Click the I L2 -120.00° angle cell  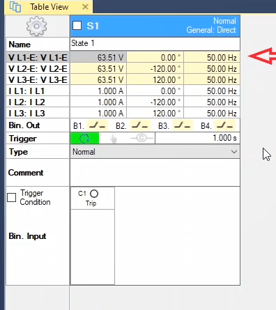tap(155, 102)
